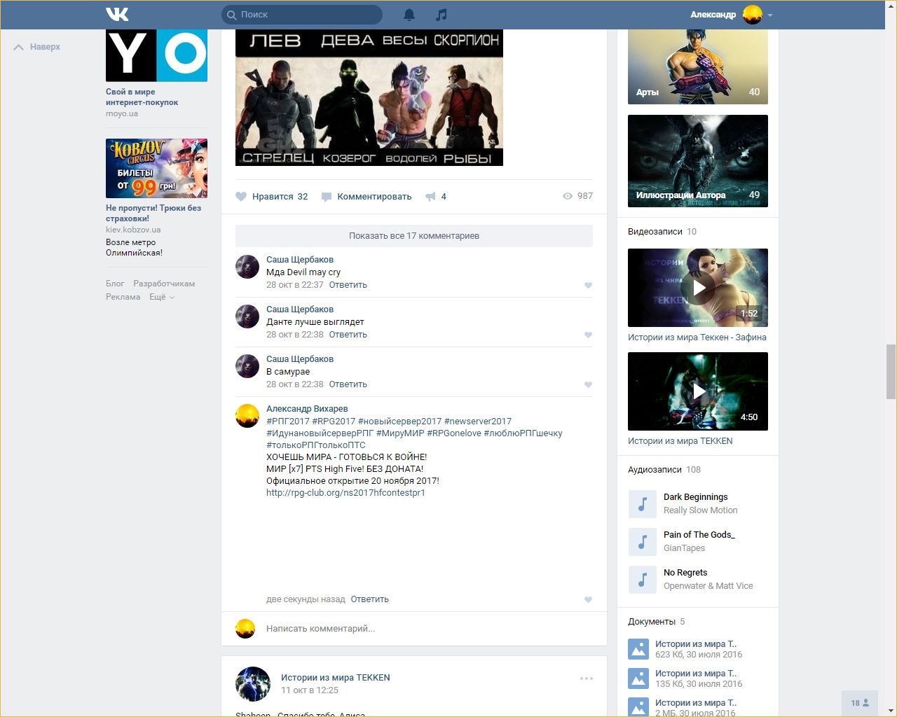
Task: Like the 'Данте лучше выглядет' comment
Action: click(588, 335)
